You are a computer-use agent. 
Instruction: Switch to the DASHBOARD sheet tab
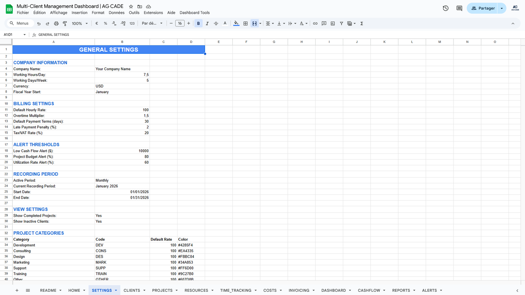tap(333, 290)
